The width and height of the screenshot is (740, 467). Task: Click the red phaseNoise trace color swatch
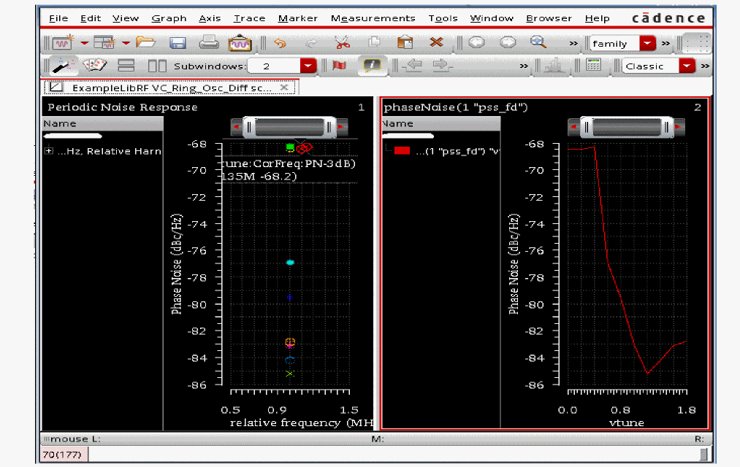pos(402,151)
